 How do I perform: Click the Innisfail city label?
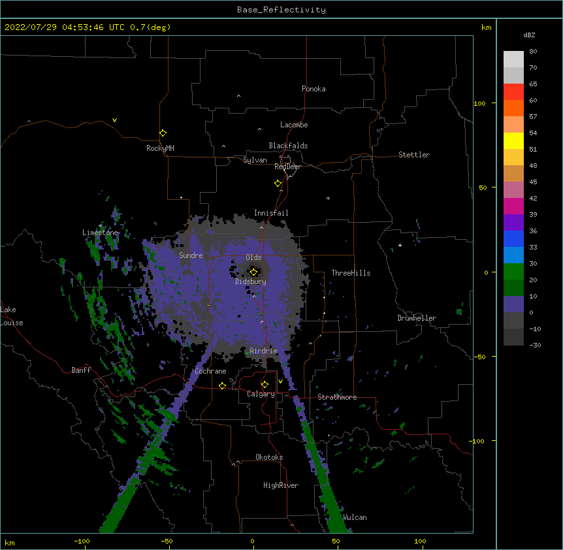click(x=271, y=213)
